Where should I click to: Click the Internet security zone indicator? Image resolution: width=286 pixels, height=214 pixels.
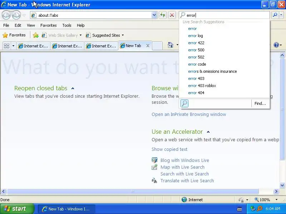pos(192,200)
